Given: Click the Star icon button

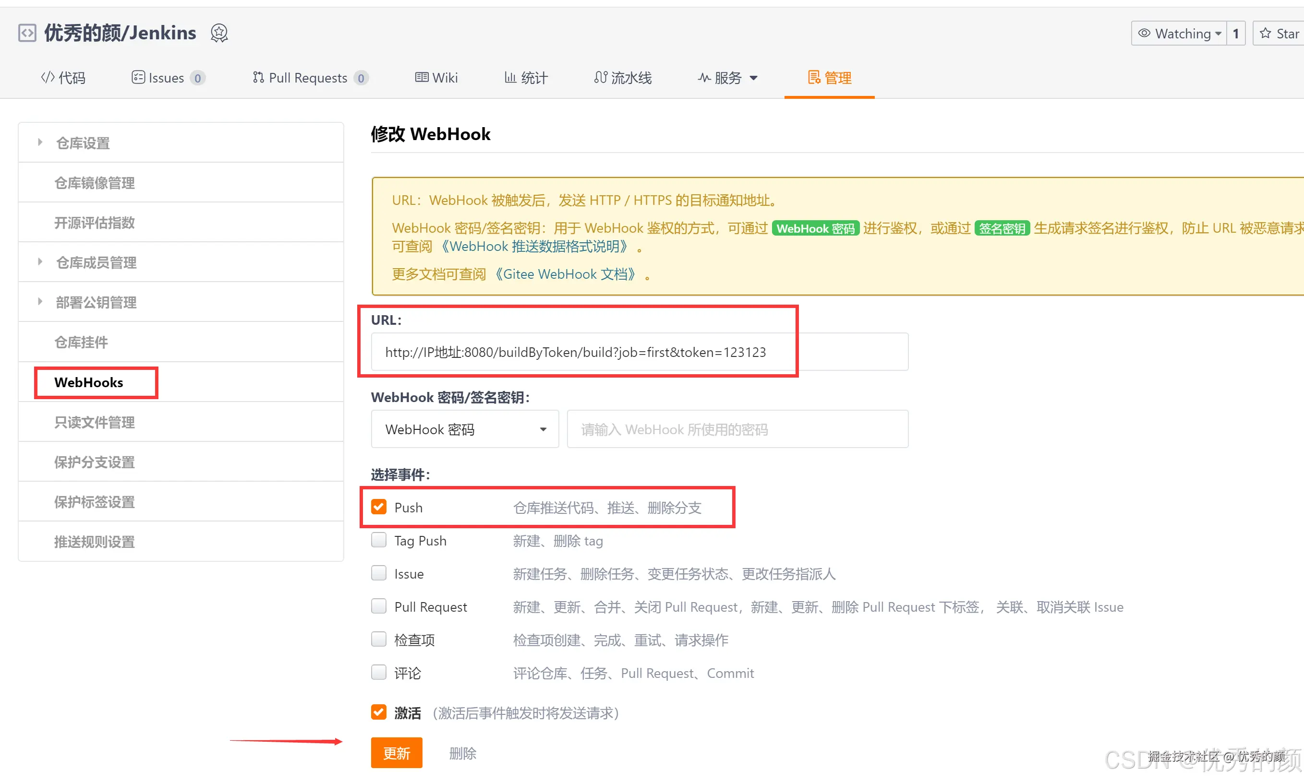Looking at the screenshot, I should pyautogui.click(x=1265, y=33).
